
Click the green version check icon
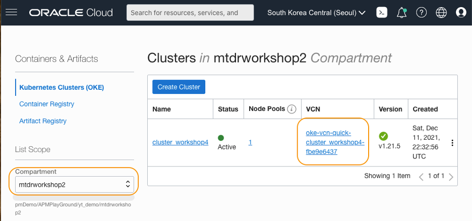click(x=383, y=136)
